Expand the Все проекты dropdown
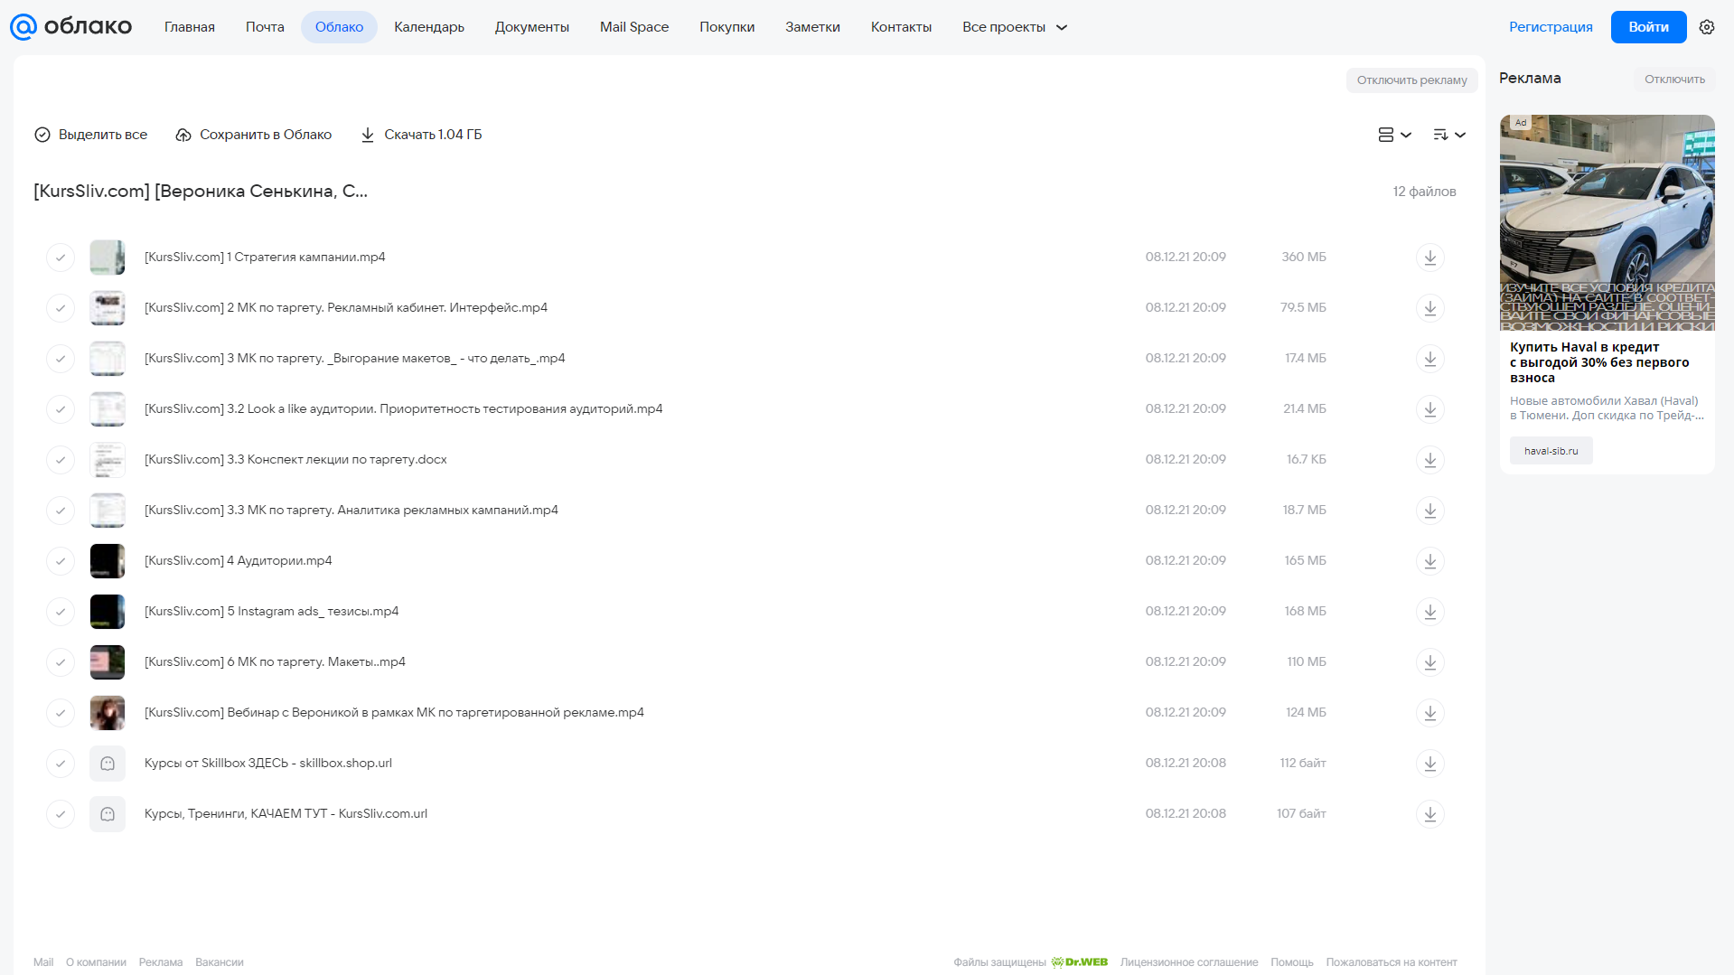The image size is (1734, 975). [x=1015, y=27]
